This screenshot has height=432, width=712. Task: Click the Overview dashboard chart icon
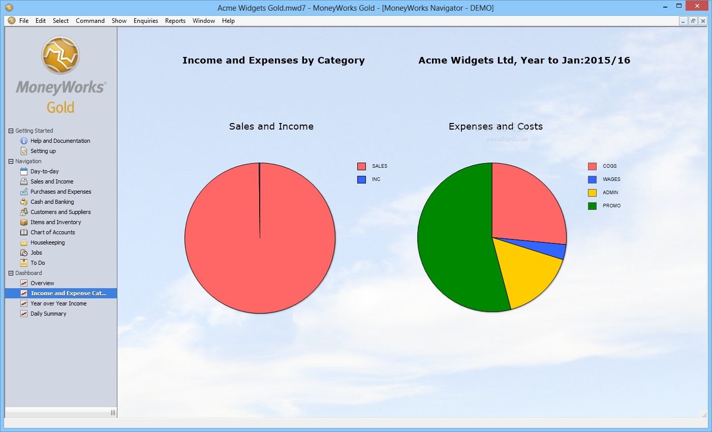tap(24, 283)
